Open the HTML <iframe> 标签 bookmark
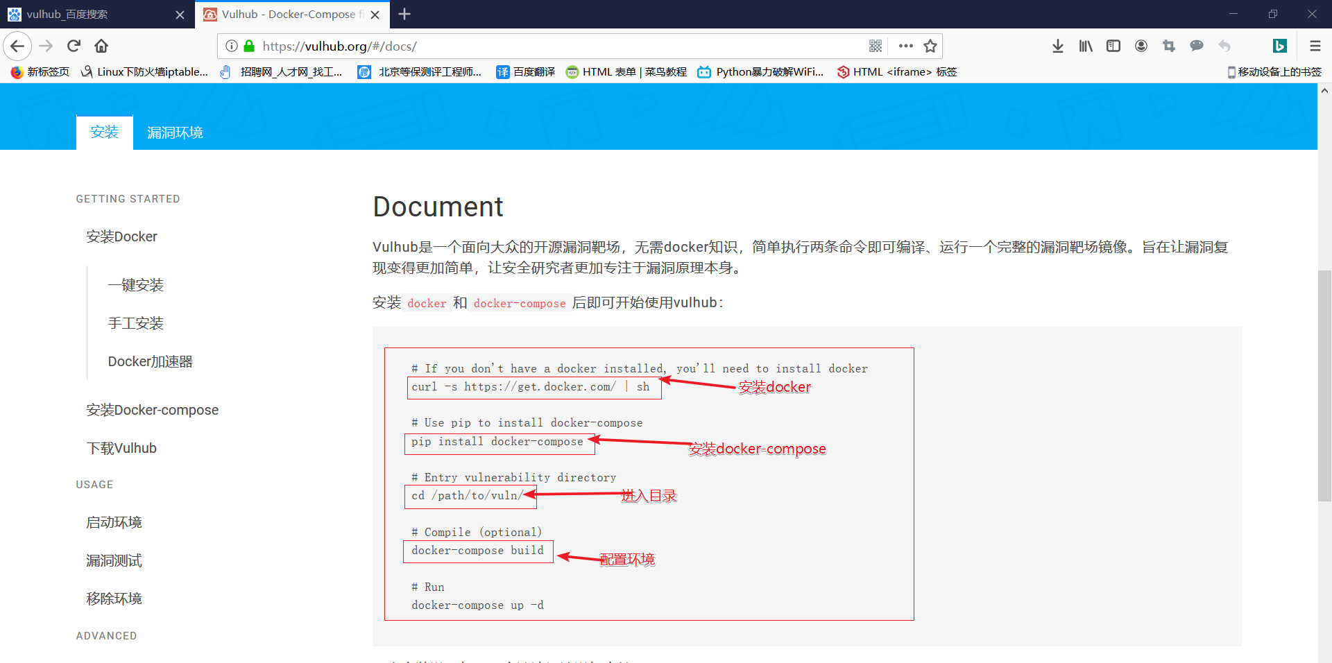 (897, 72)
